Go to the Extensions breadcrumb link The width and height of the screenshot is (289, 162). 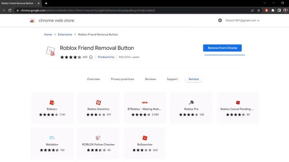pos(65,35)
